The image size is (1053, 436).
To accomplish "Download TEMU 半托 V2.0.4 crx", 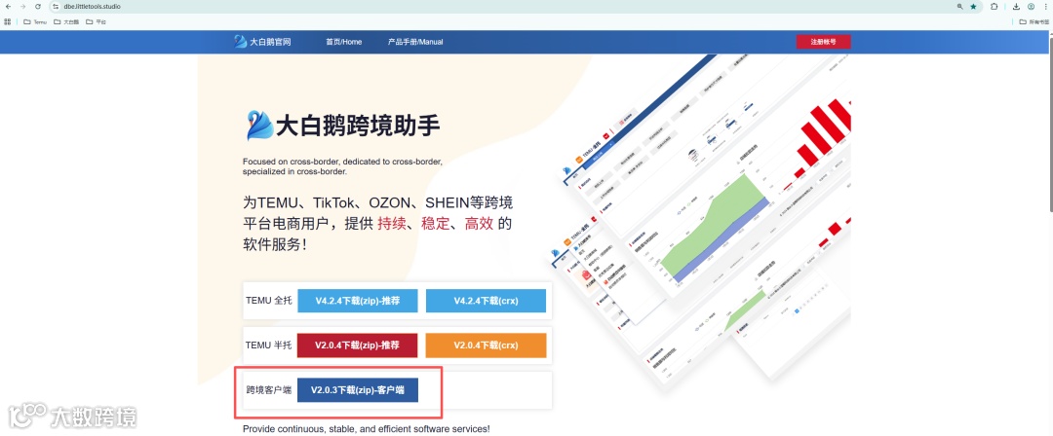I will (486, 345).
